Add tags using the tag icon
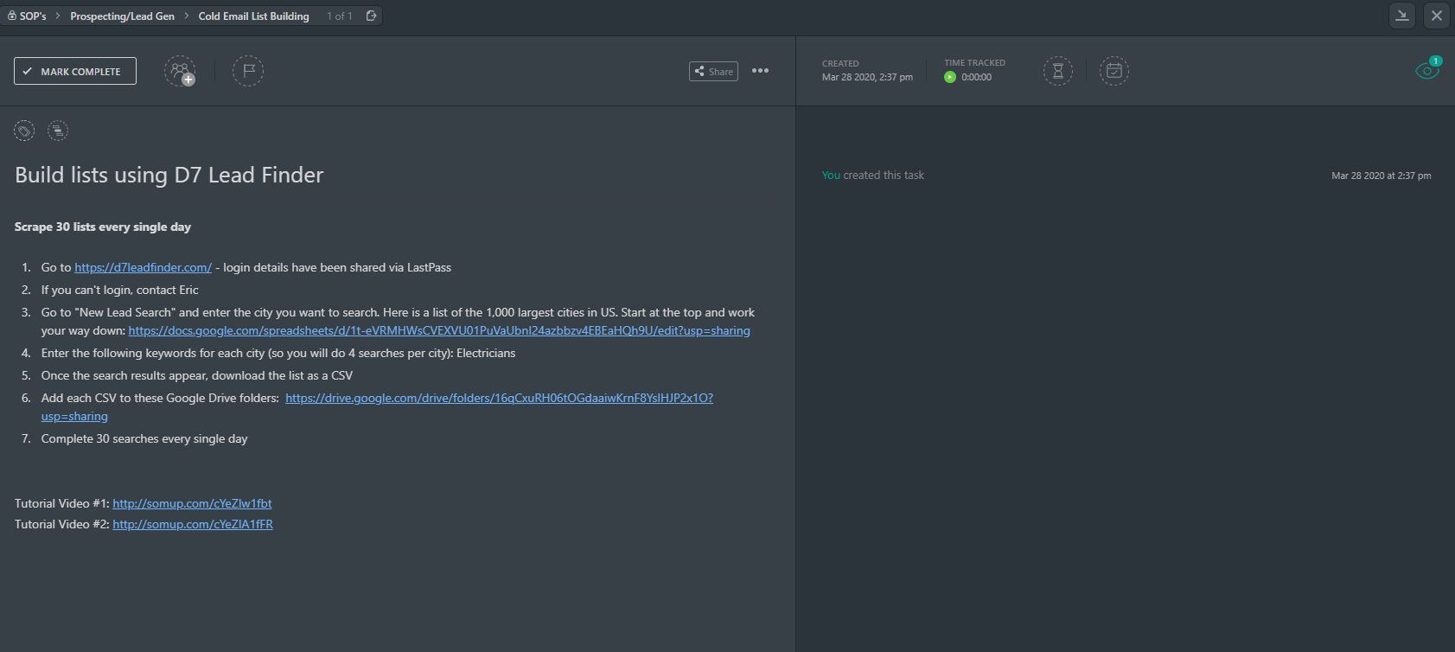This screenshot has height=652, width=1455. coord(24,131)
